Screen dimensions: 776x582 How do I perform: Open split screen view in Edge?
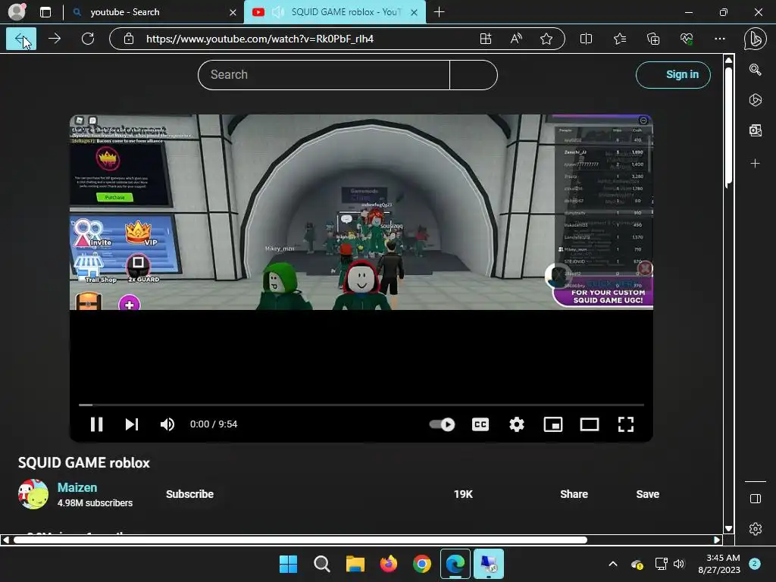586,39
